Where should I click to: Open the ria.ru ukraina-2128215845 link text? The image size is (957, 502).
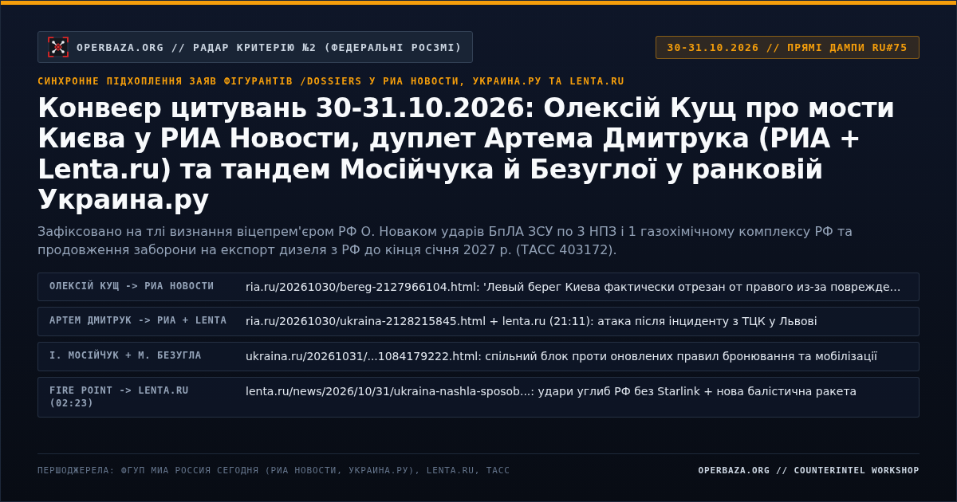[531, 322]
